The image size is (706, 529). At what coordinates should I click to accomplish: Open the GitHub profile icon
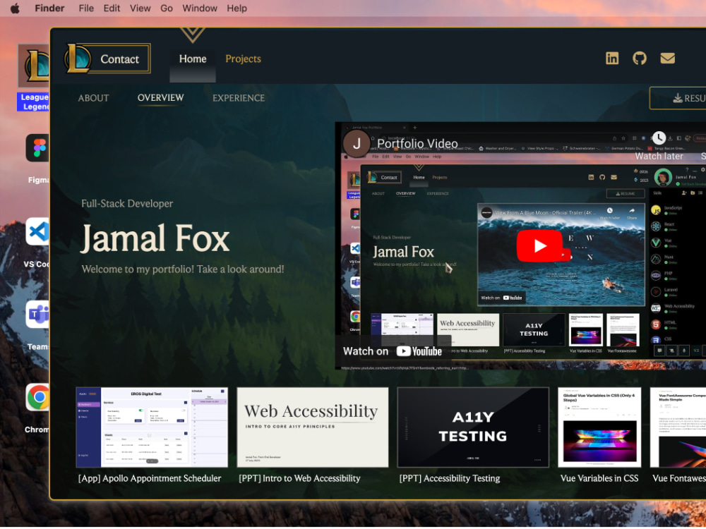coord(640,59)
